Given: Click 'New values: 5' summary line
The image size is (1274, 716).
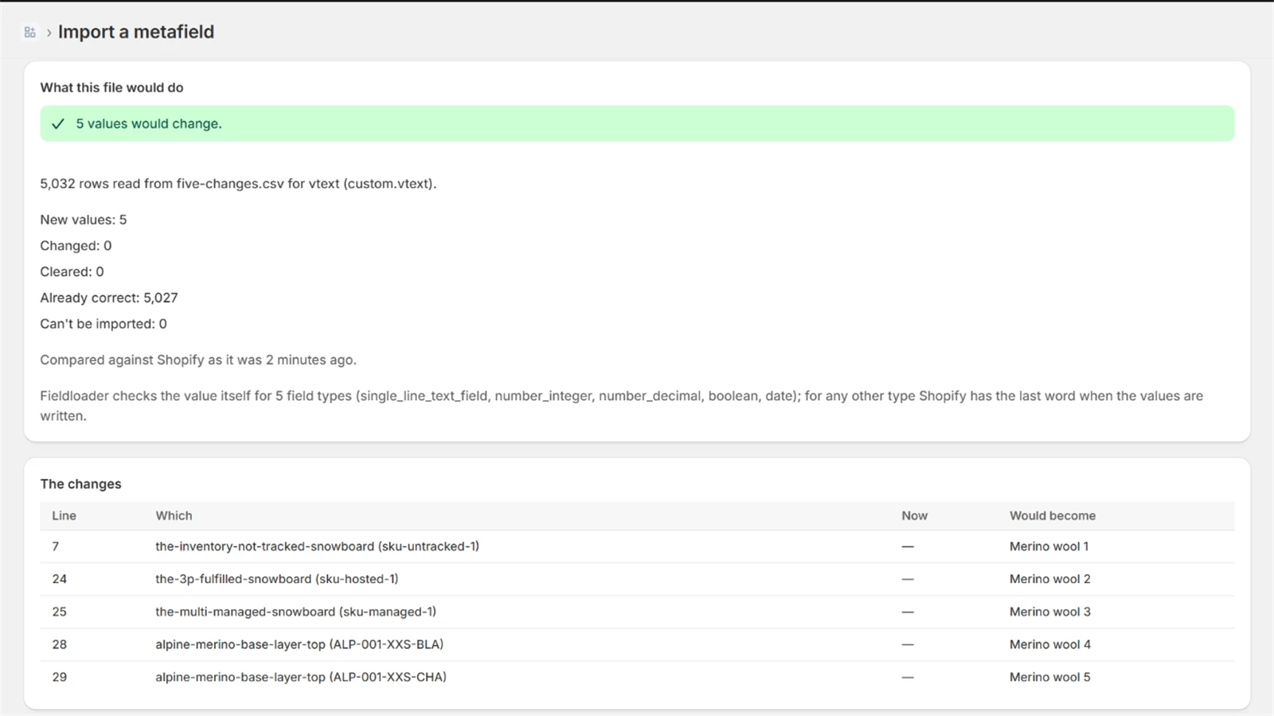Looking at the screenshot, I should pyautogui.click(x=84, y=220).
